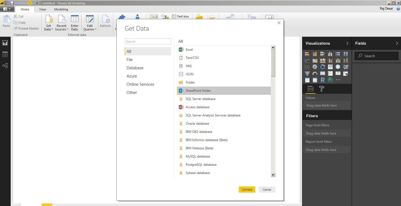Select the R script visual

323,80
